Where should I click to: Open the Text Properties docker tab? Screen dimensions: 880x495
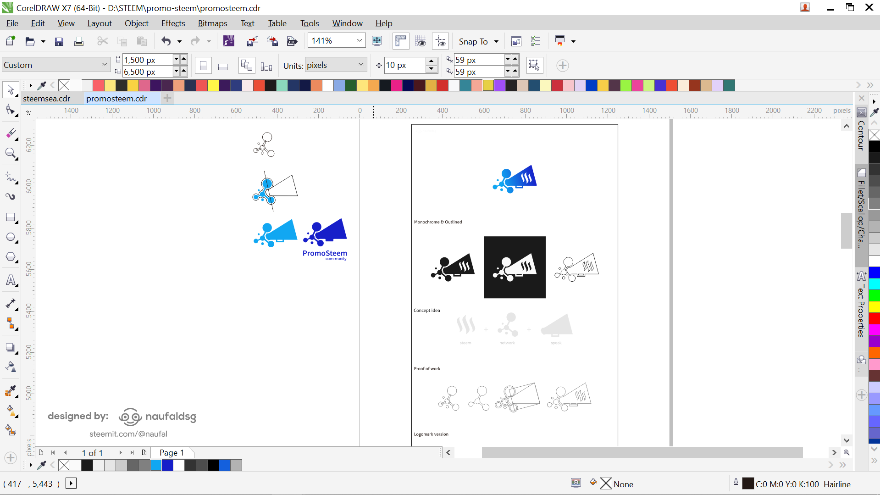coord(861,305)
